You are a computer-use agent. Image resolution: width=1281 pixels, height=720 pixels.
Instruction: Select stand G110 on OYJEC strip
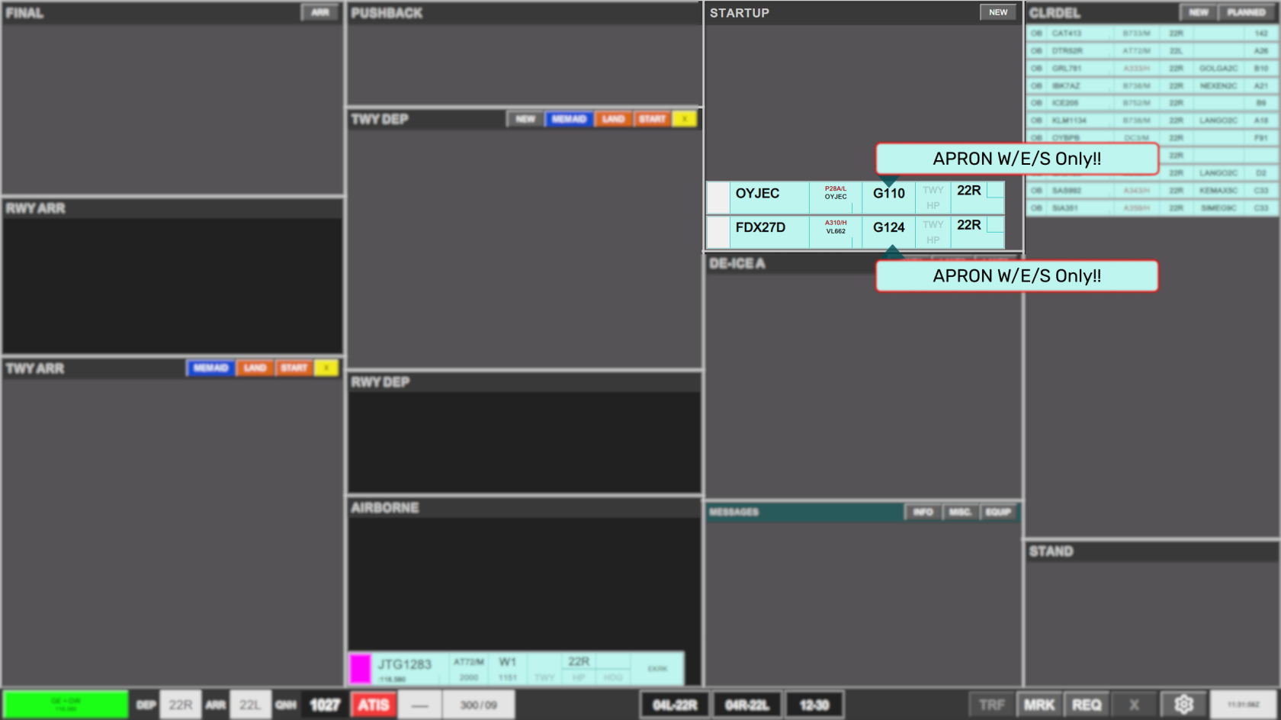point(889,194)
